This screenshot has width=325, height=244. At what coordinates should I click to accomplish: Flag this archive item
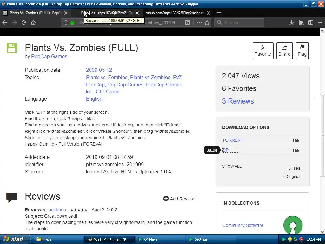tap(302, 51)
